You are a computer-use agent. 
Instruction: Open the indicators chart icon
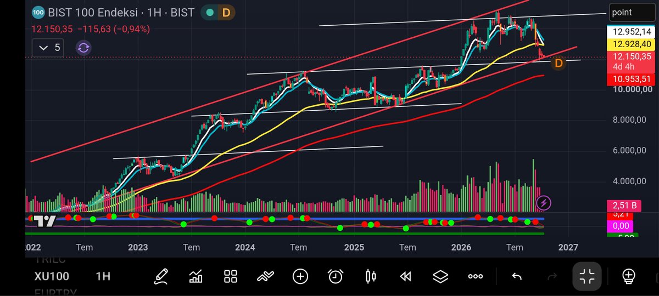pyautogui.click(x=196, y=276)
